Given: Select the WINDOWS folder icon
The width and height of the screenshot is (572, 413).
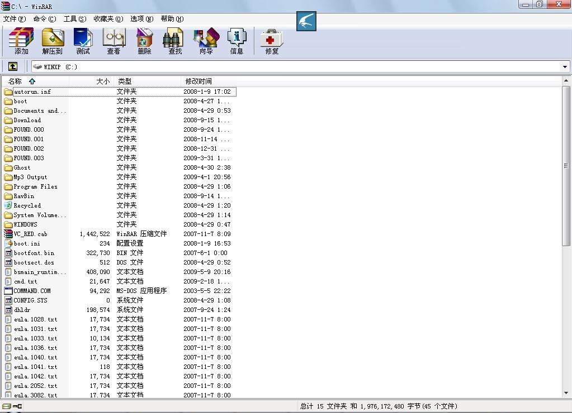Looking at the screenshot, I should point(8,224).
